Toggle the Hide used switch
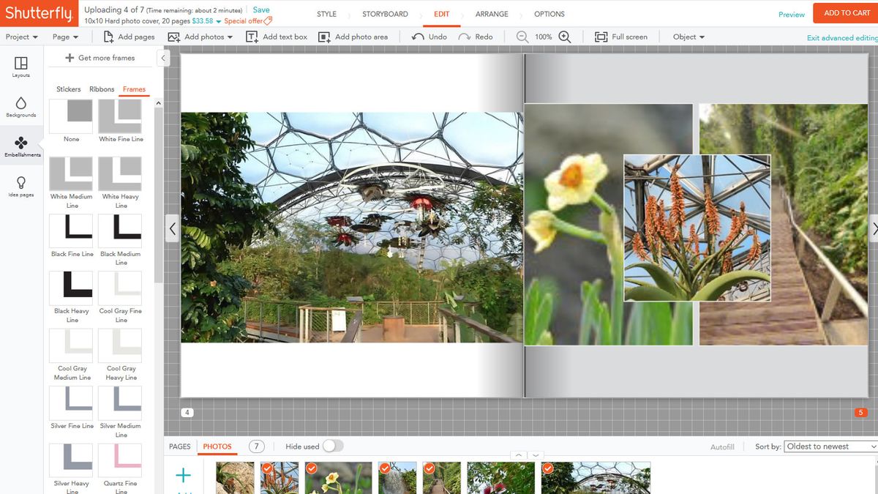Viewport: 878px width, 494px height. click(x=333, y=446)
